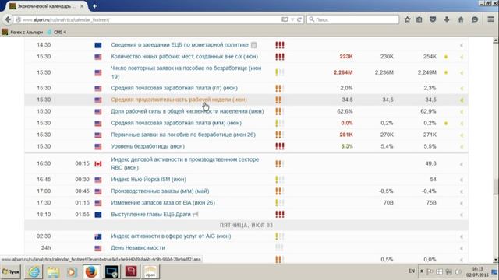This screenshot has width=499, height=280.
Task: Click the browser Back arrow button
Action: point(8,19)
